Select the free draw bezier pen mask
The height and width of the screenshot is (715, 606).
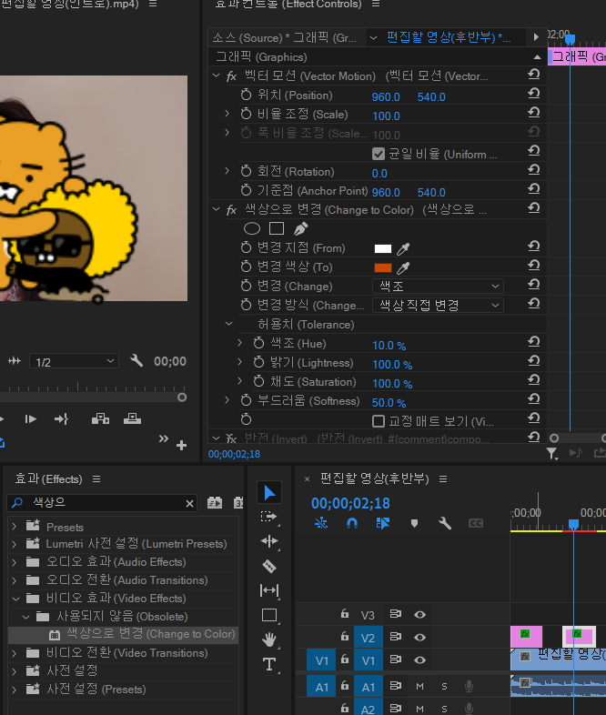[x=301, y=228]
